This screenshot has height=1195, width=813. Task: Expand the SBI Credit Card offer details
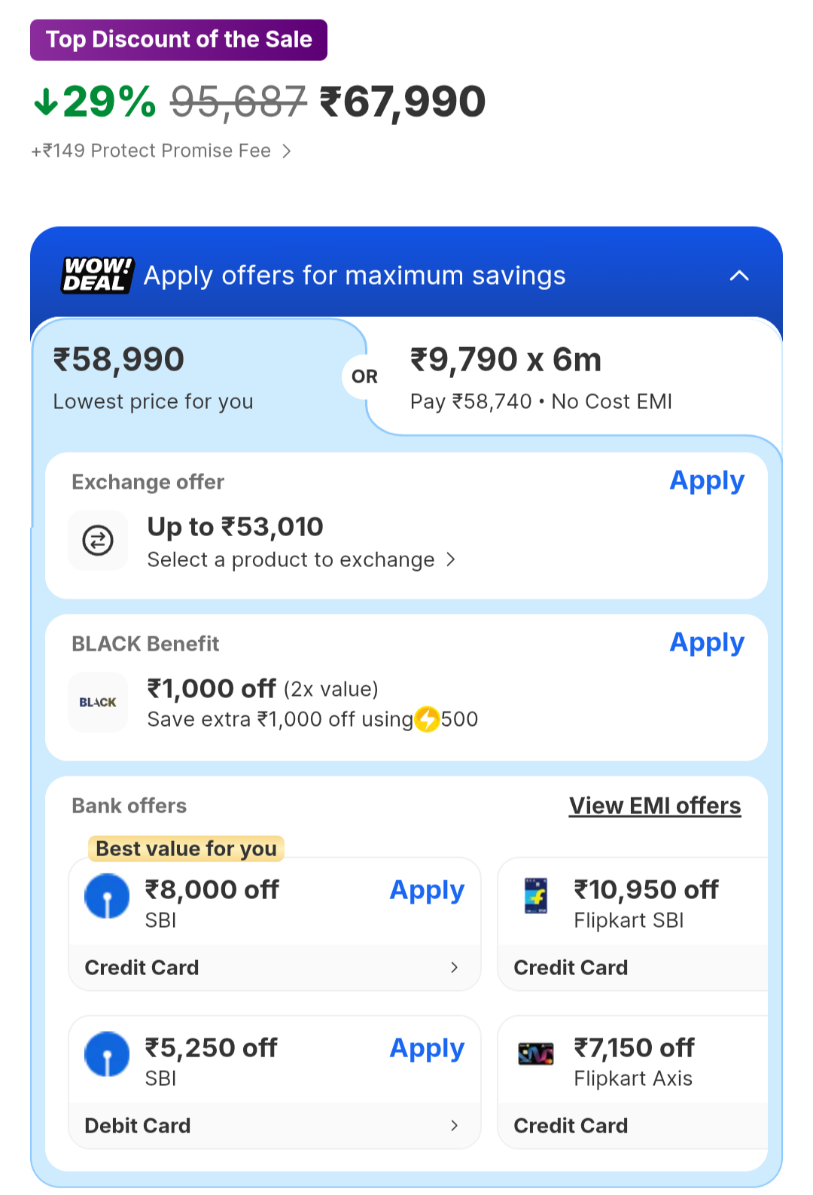click(x=454, y=968)
